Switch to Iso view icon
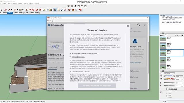 (68, 6)
